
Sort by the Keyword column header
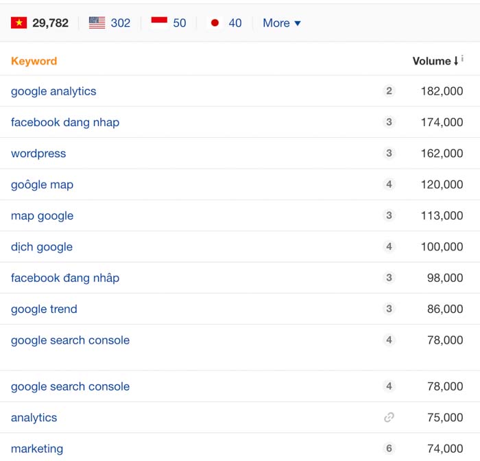tap(34, 61)
